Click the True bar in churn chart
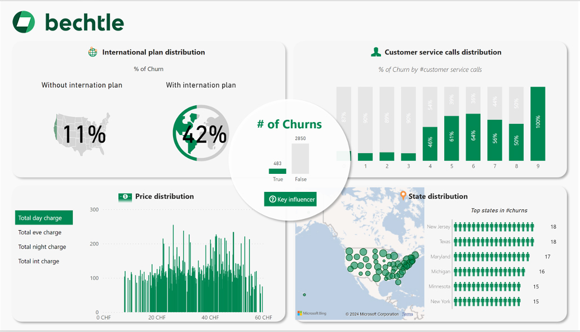 click(277, 171)
